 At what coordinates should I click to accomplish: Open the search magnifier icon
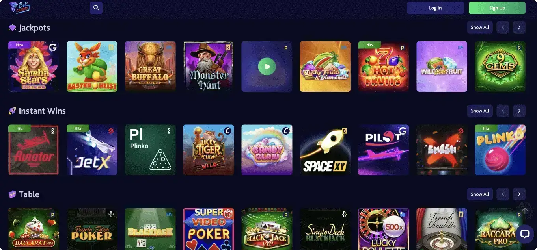tap(96, 8)
